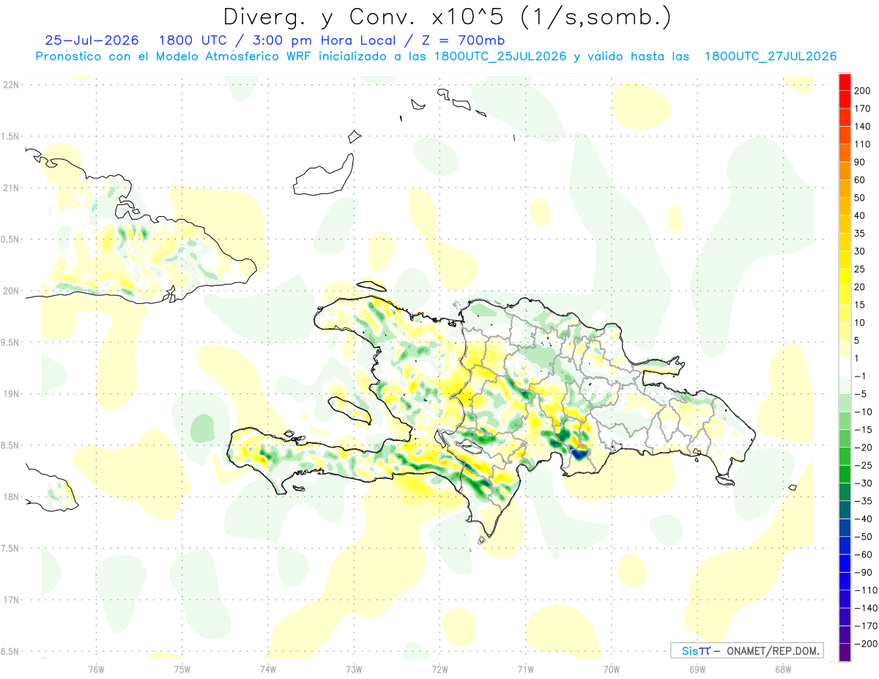
Task: Click the "-140" legend value
Action: [x=866, y=608]
